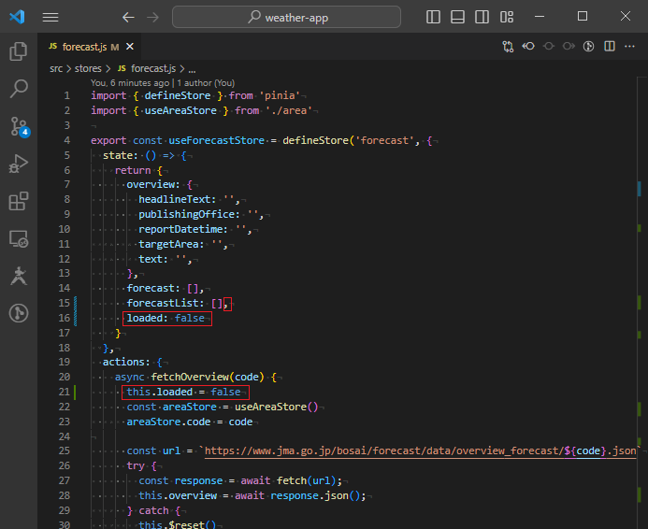The image size is (648, 529).
Task: Go forward with the right arrow
Action: [153, 17]
